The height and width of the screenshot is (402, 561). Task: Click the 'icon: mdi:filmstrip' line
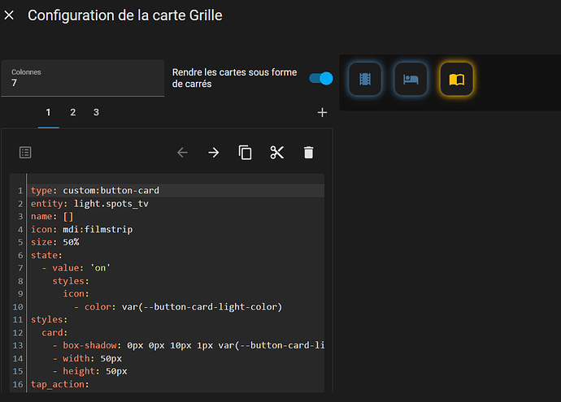pyautogui.click(x=81, y=229)
